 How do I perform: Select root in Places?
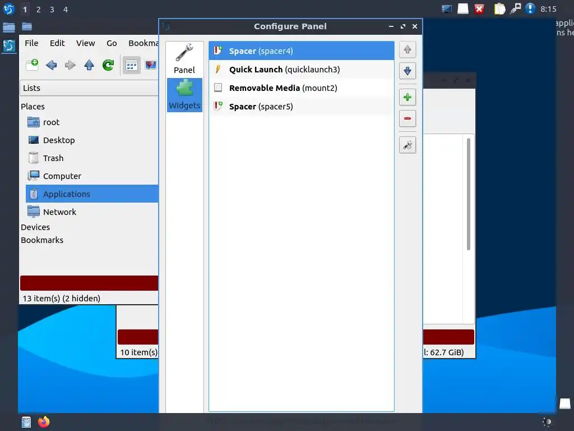91,122
